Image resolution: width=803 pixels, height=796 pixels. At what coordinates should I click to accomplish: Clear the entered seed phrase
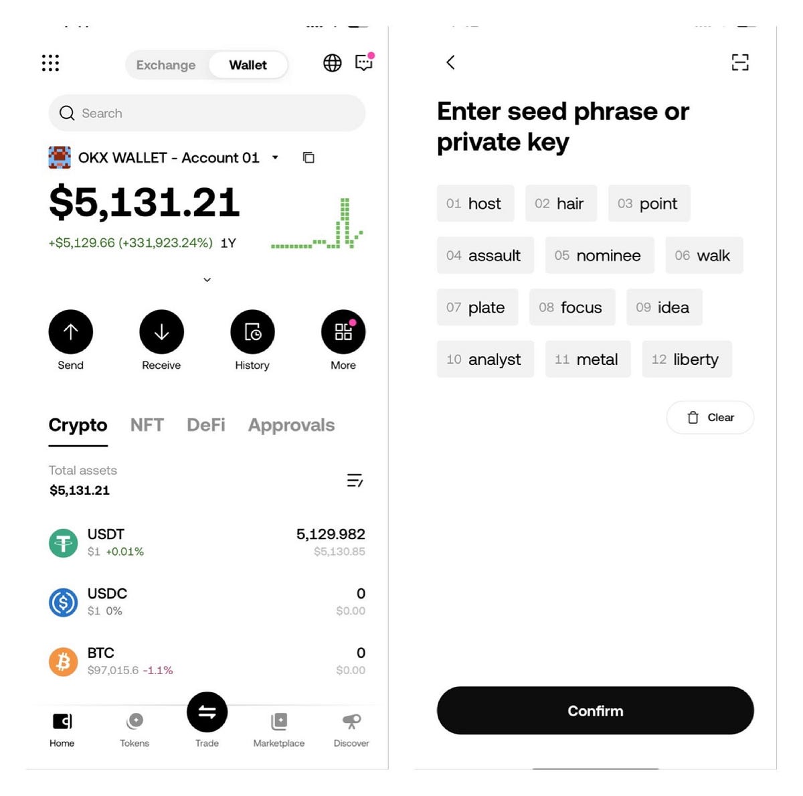(x=709, y=417)
